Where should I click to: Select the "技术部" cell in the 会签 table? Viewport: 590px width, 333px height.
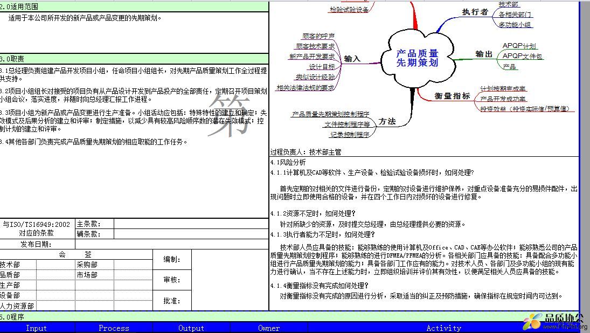(x=18, y=265)
